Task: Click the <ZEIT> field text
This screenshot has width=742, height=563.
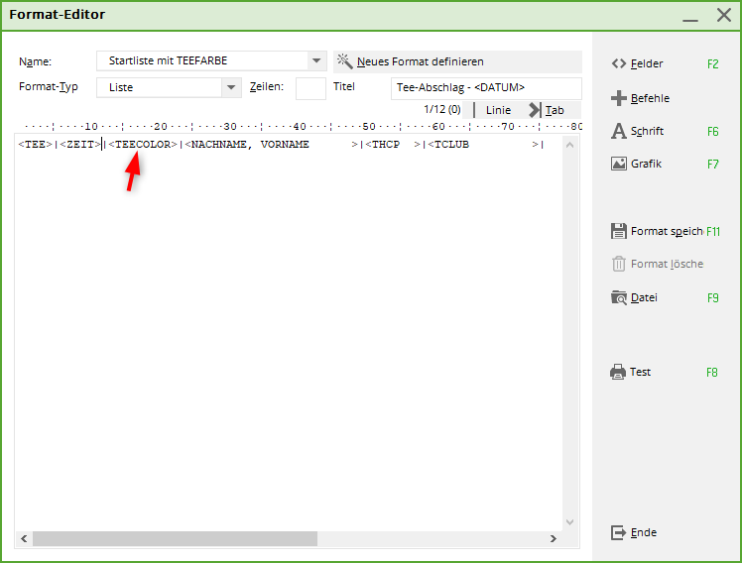Action: [x=80, y=144]
